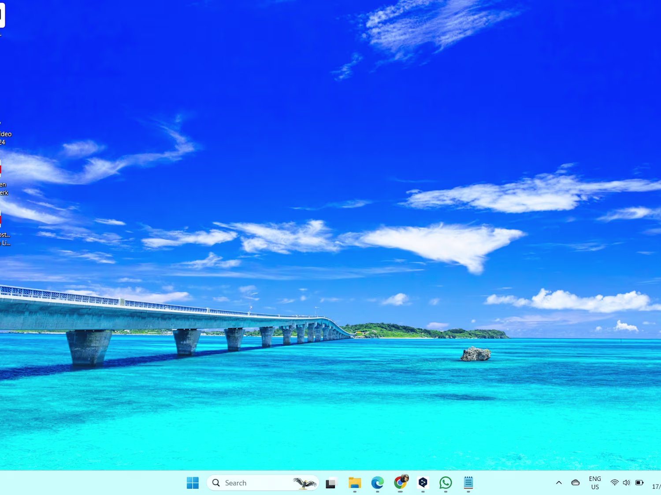
Task: Open the ENG US language switcher
Action: point(595,483)
